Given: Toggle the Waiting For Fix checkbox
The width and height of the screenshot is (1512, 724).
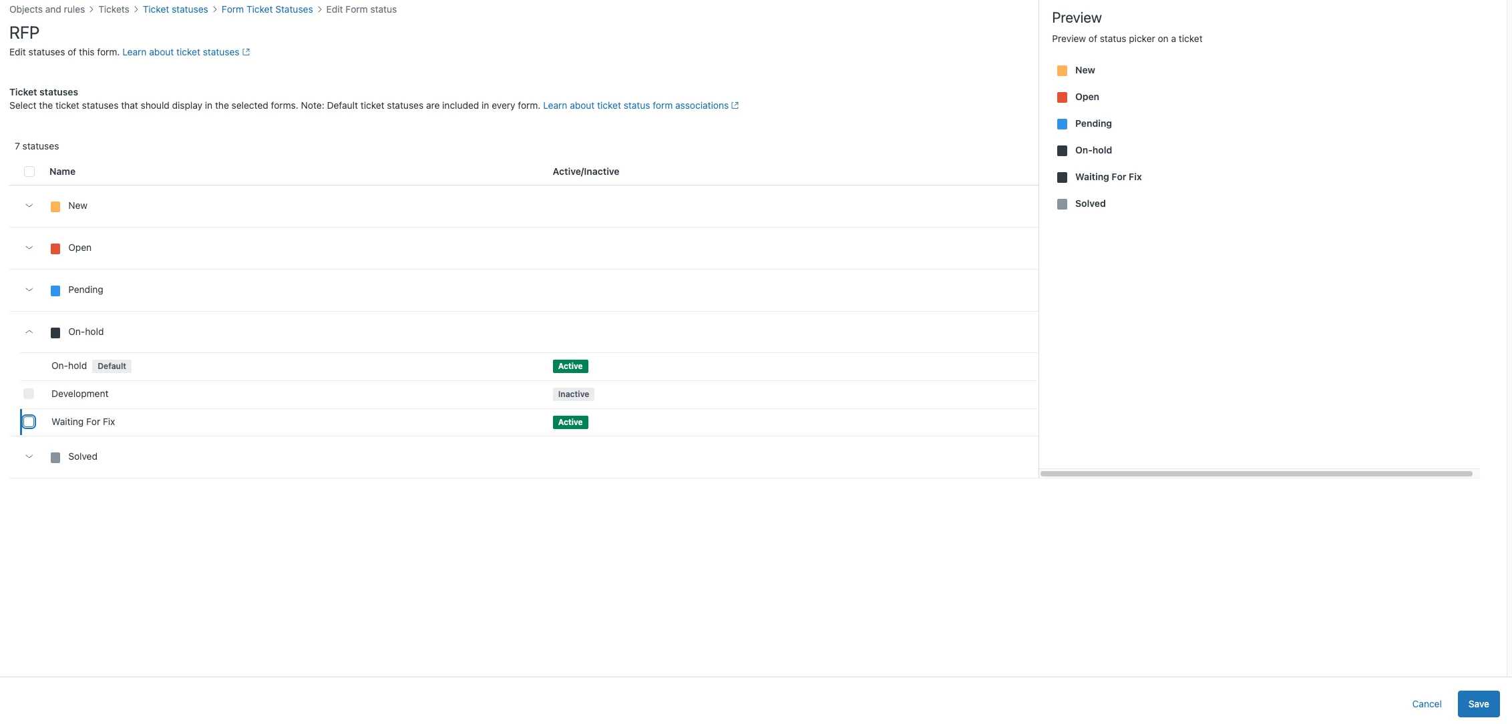Looking at the screenshot, I should pos(29,422).
